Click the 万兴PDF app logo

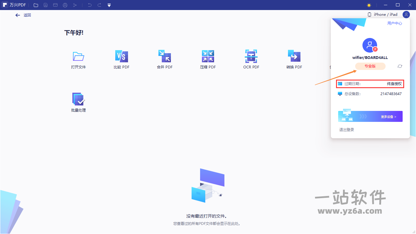pyautogui.click(x=5, y=5)
